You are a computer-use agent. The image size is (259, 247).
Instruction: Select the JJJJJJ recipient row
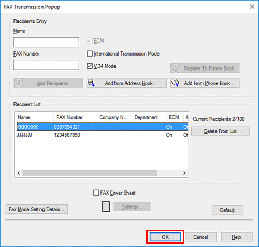pos(102,135)
